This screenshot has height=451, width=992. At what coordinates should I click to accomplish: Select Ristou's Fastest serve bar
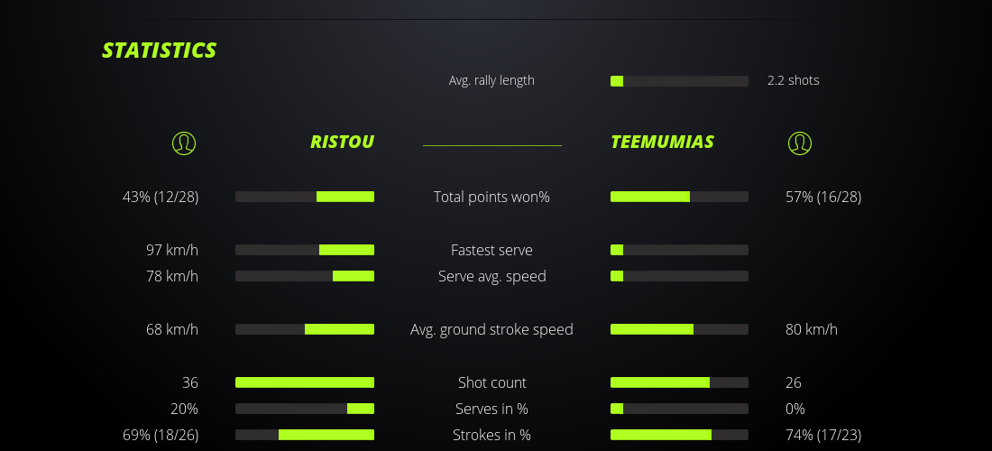point(305,250)
